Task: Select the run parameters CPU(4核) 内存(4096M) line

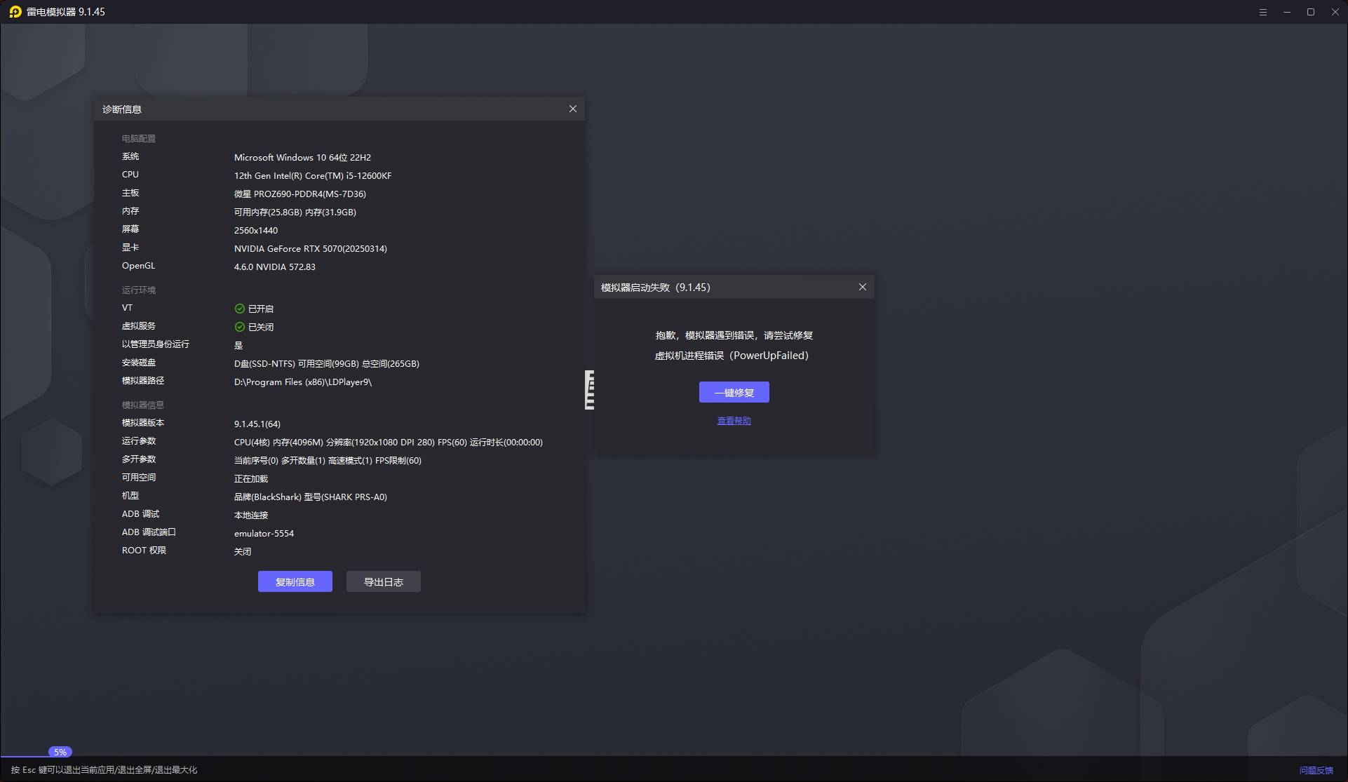Action: click(x=388, y=443)
